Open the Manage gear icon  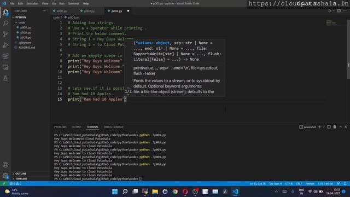pos(5,176)
